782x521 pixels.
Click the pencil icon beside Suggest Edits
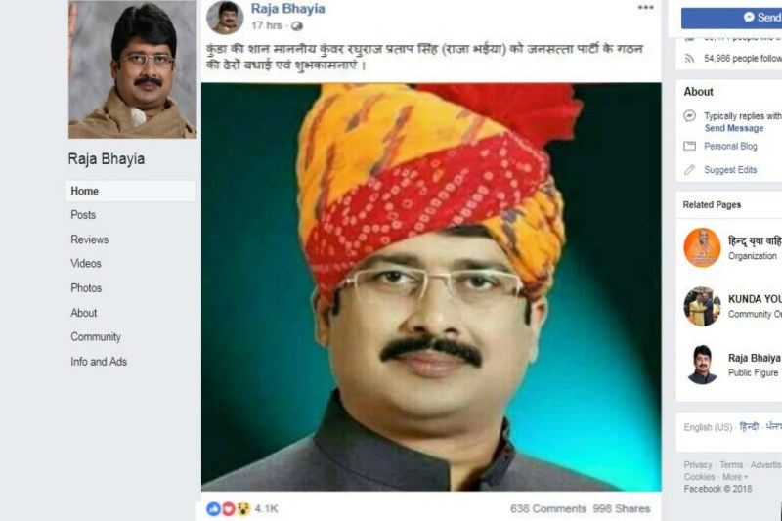690,170
